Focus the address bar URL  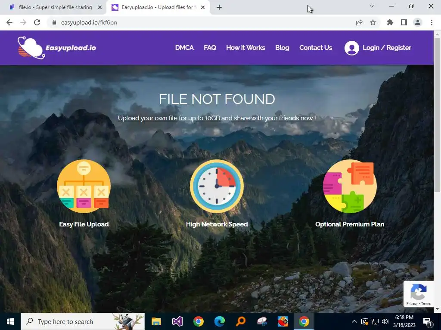click(89, 22)
